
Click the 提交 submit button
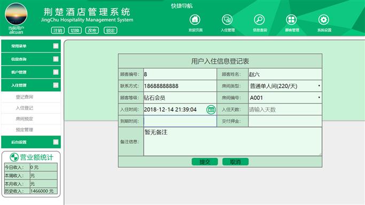(205, 162)
